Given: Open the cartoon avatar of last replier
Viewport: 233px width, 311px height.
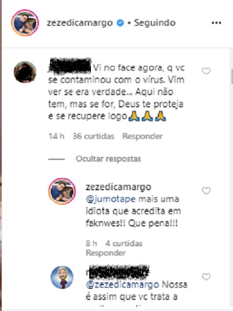Looking at the screenshot, I should (x=62, y=277).
